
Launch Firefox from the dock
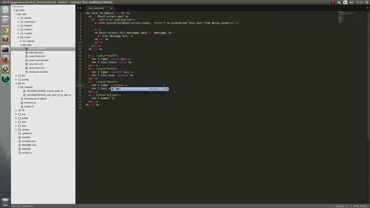(5, 59)
